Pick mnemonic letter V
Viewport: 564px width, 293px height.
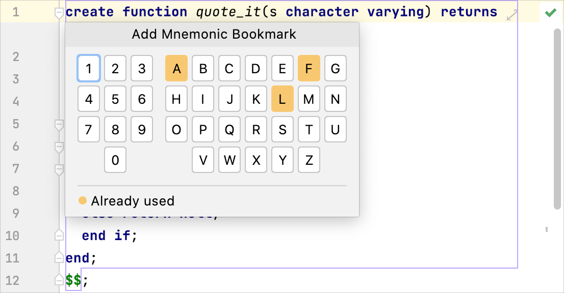pyautogui.click(x=203, y=160)
